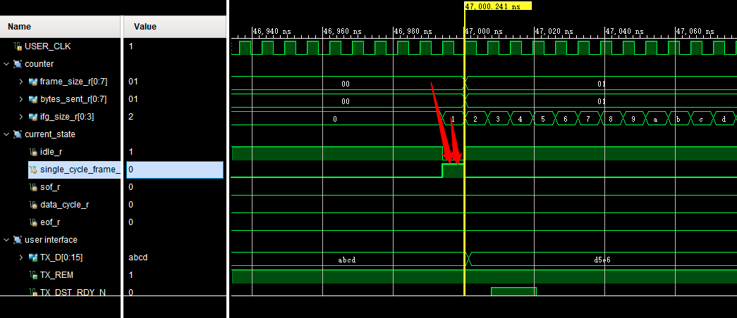The height and width of the screenshot is (318, 737).
Task: Click the ifg_size_r value 2
Action: pyautogui.click(x=130, y=117)
